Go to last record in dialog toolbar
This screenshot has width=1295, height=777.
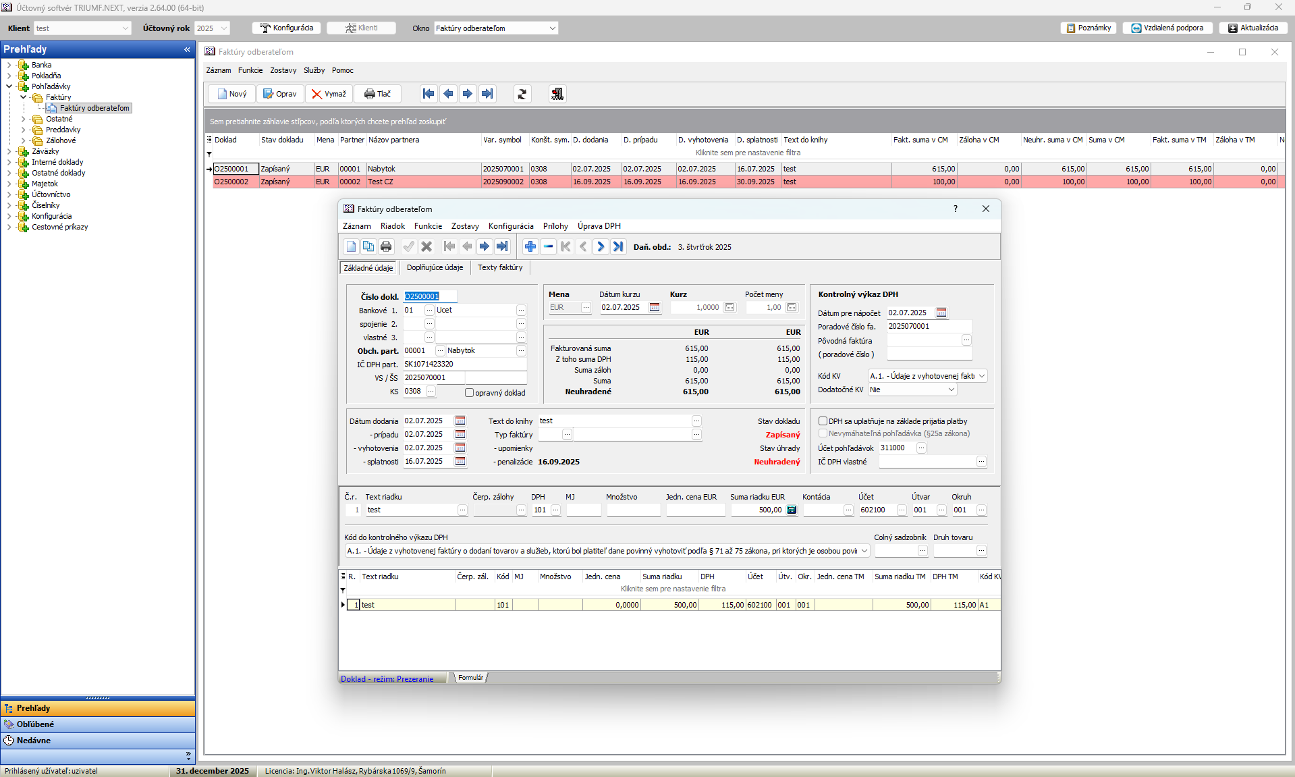(x=501, y=246)
